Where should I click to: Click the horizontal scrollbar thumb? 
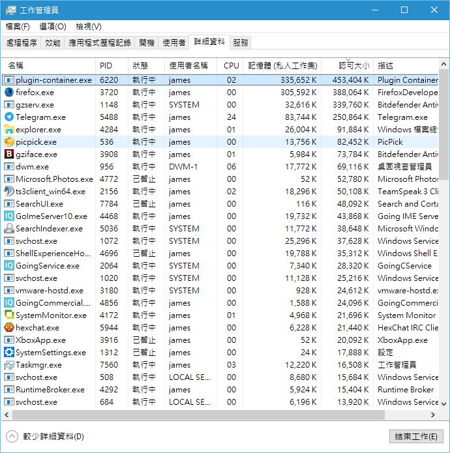198,415
